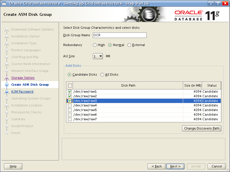Open the AU Size dropdown
Screen dimensions: 230x172
tap(98, 56)
